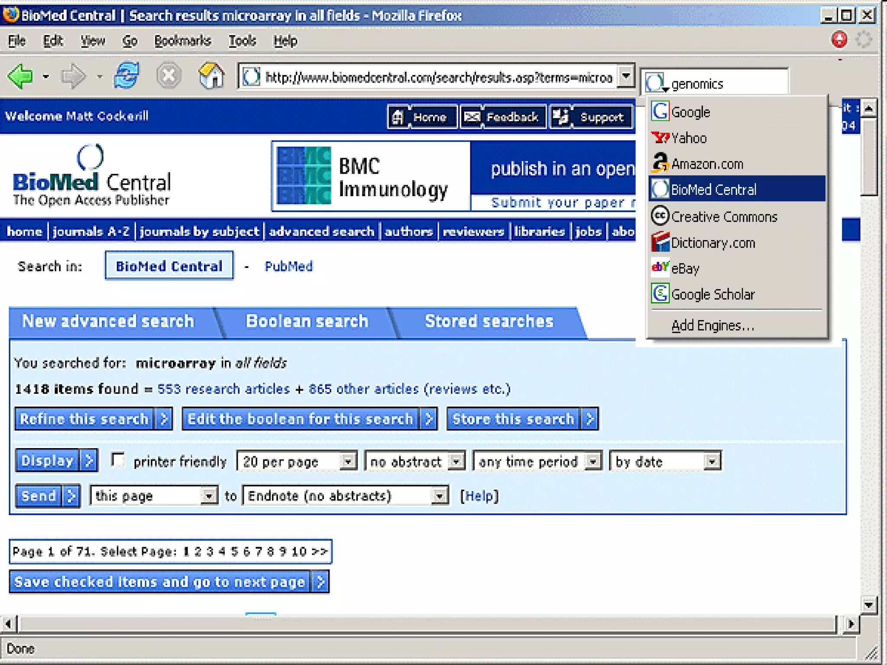The width and height of the screenshot is (887, 665).
Task: Click the Stop loading icon
Action: pyautogui.click(x=168, y=76)
